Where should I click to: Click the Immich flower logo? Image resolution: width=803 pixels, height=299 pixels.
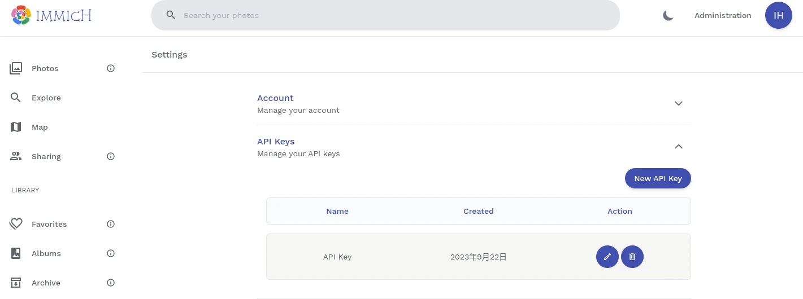tap(21, 15)
